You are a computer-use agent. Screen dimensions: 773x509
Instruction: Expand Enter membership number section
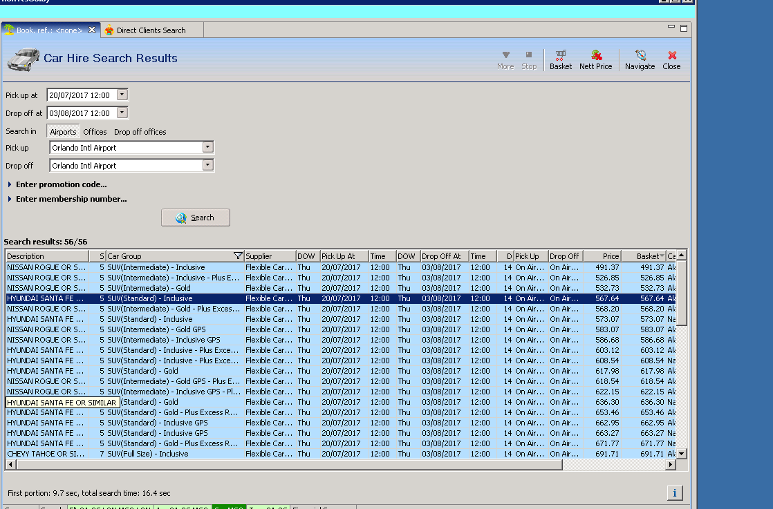[71, 199]
